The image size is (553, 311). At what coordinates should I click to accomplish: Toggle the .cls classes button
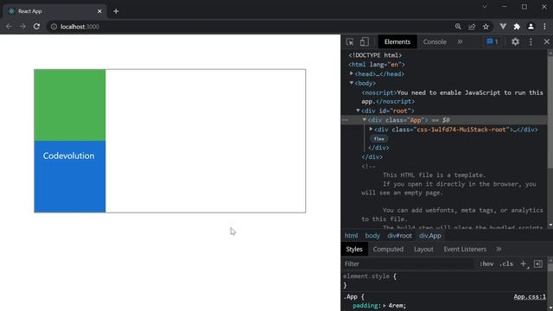click(x=506, y=263)
